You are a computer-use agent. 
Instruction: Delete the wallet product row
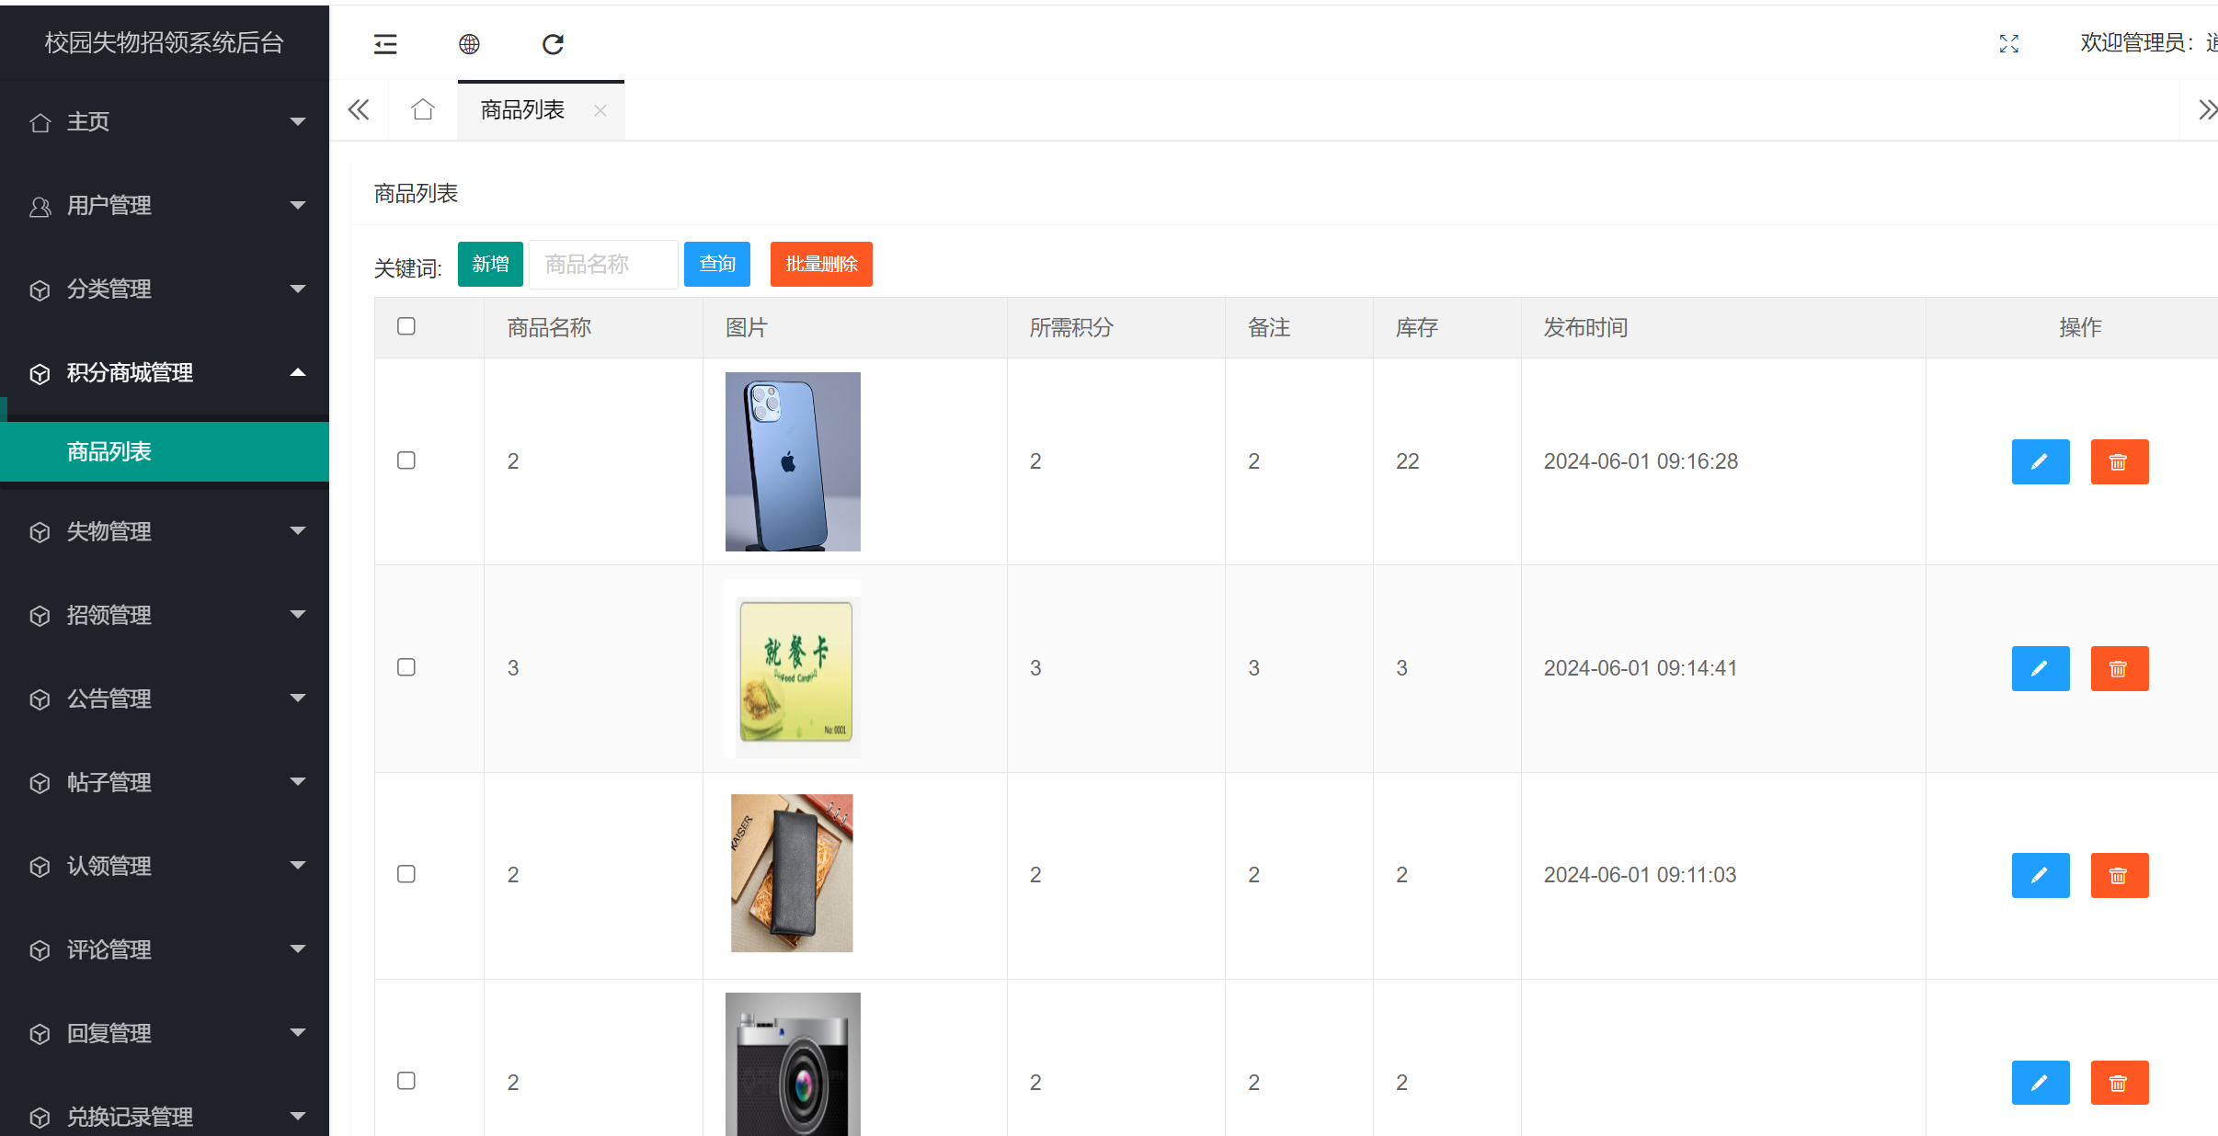2119,875
